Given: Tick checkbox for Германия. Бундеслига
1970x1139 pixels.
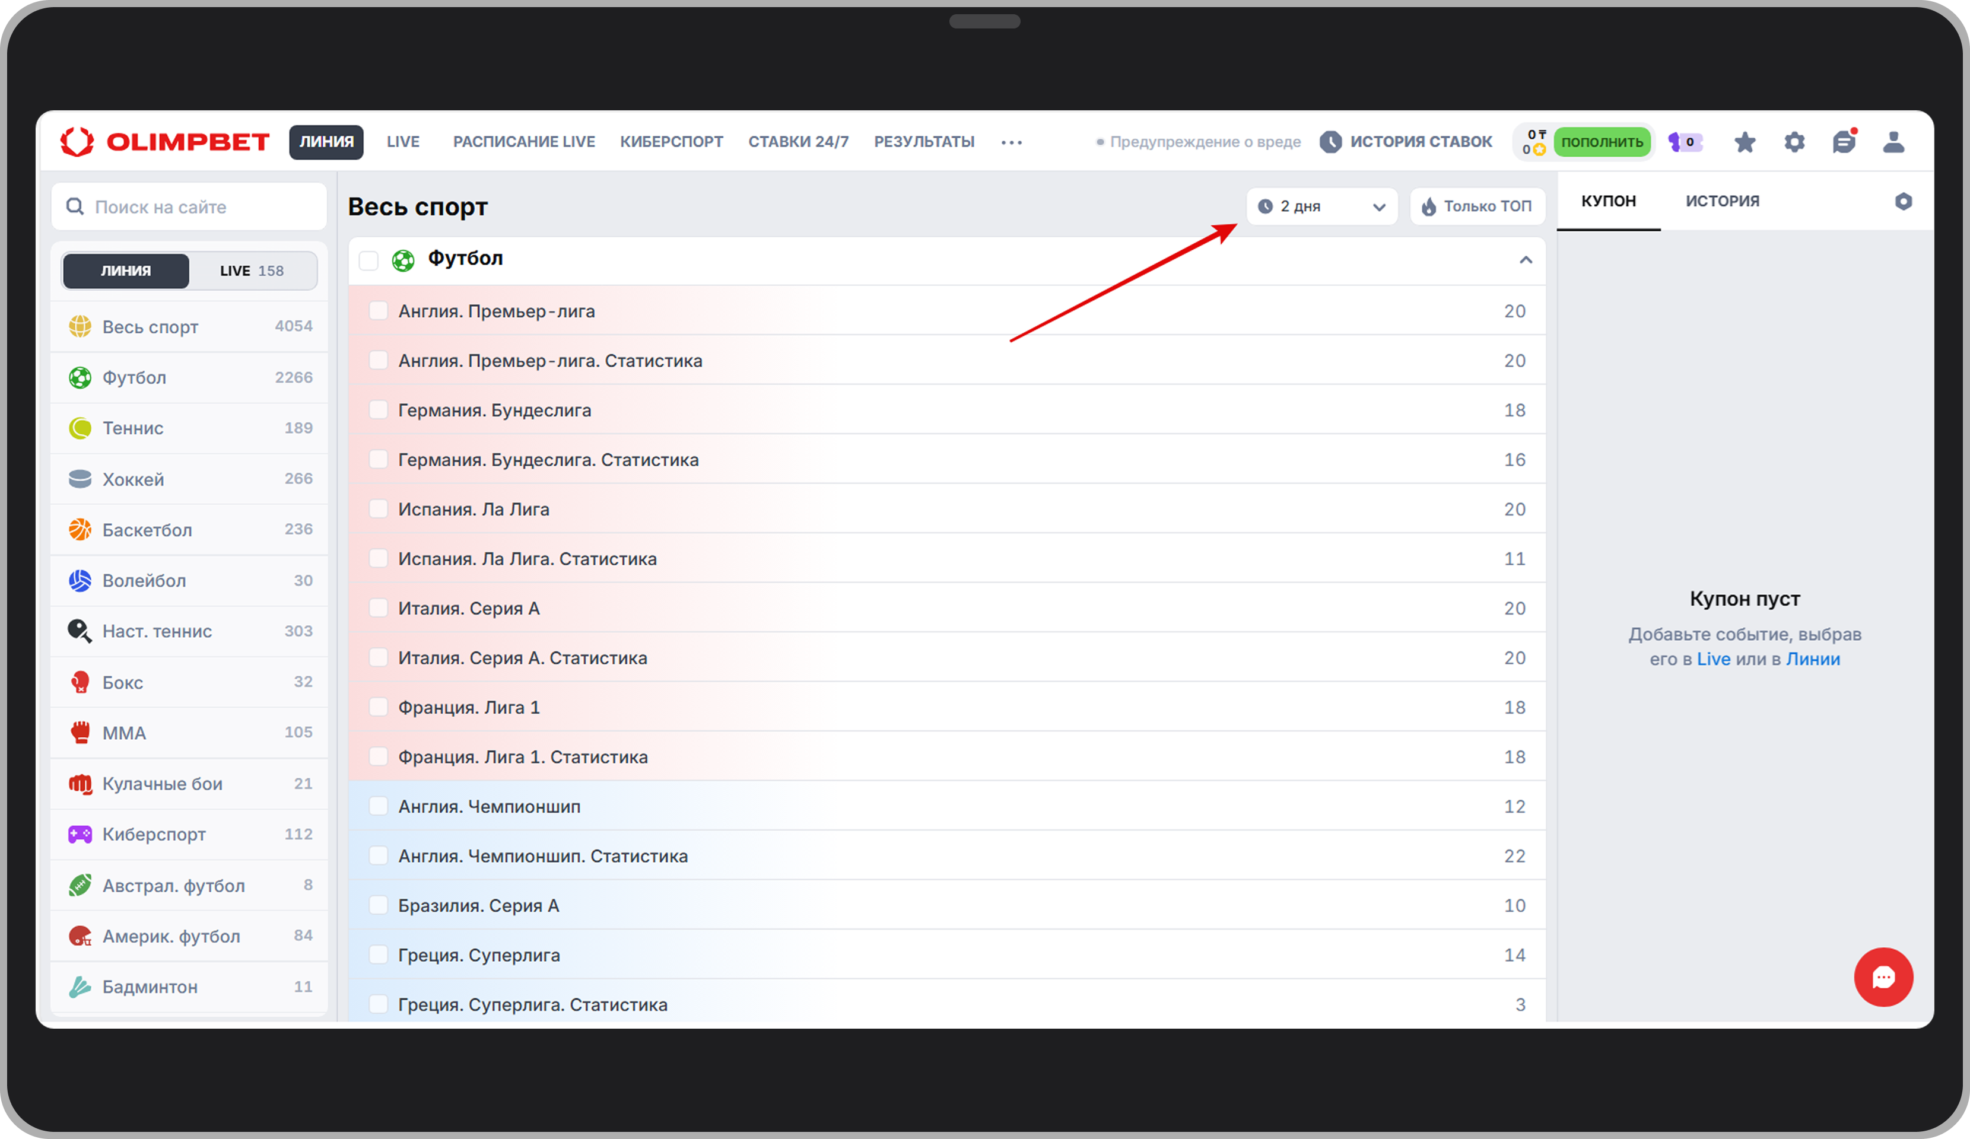Looking at the screenshot, I should point(379,411).
